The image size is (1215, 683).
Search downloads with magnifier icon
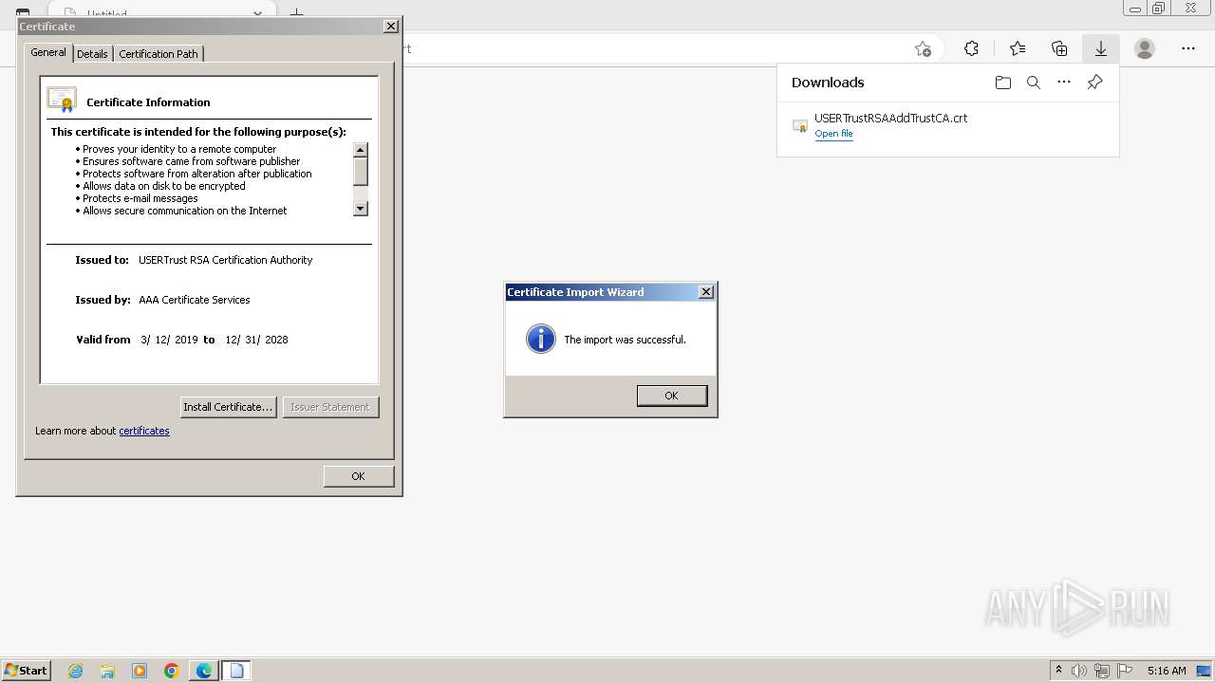1034,83
